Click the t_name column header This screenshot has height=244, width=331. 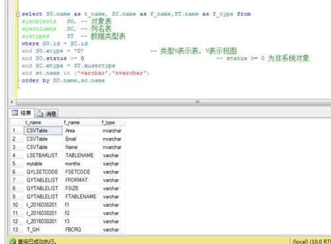pos(43,123)
